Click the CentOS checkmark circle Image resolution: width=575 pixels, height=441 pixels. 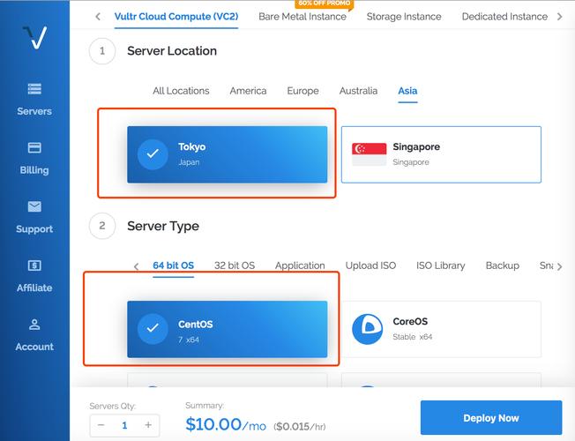pos(153,329)
